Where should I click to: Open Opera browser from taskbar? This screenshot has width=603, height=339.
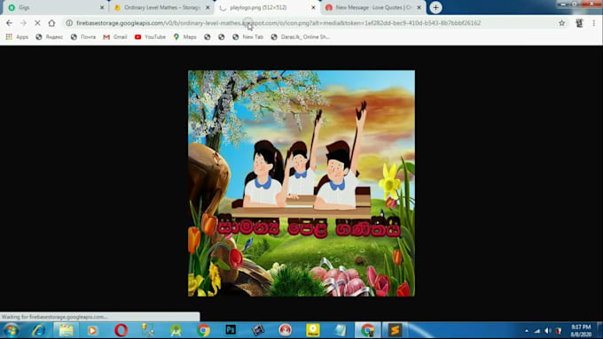pos(121,330)
